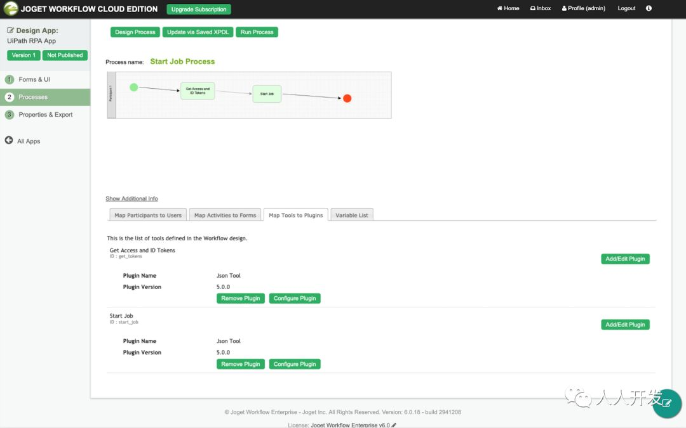
Task: Remove Plugin for Get Access and ID Tokens
Action: tap(241, 298)
